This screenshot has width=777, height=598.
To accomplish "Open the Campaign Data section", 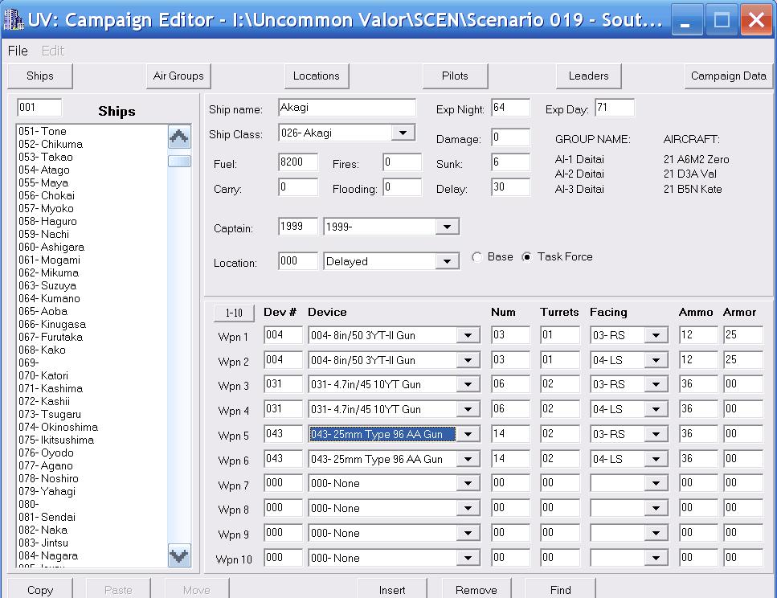I will click(x=729, y=76).
